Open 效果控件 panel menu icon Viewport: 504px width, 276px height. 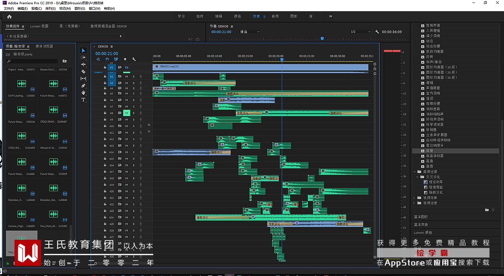pos(23,26)
